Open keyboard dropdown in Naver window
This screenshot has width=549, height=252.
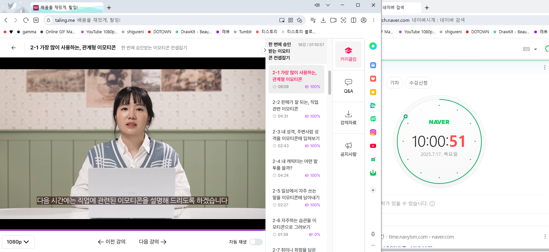(x=536, y=49)
